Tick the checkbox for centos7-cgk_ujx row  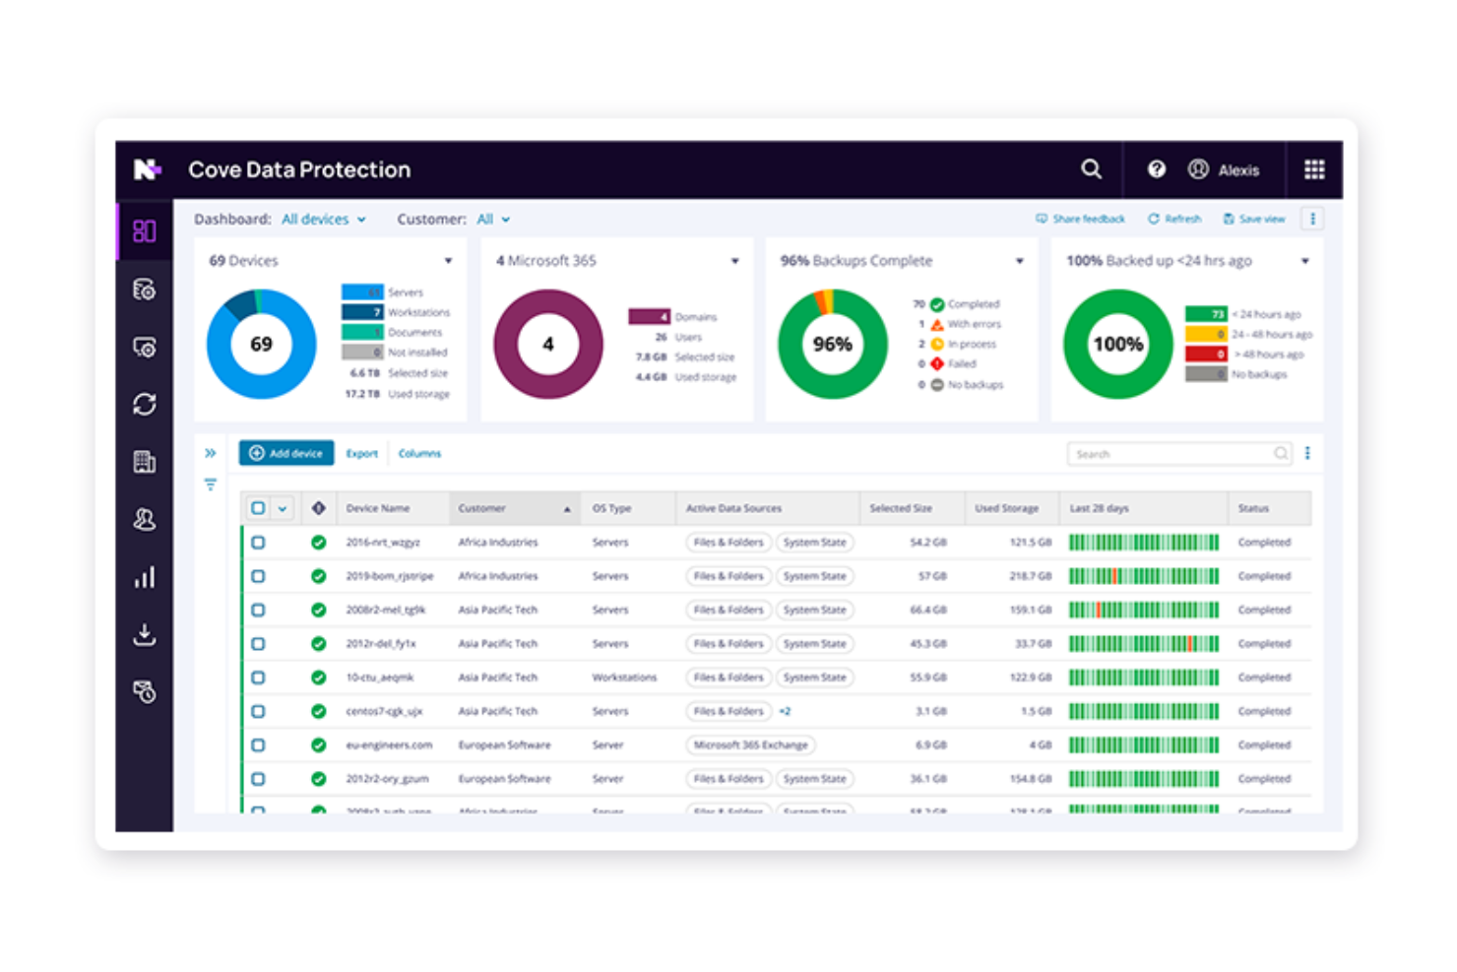coord(259,710)
